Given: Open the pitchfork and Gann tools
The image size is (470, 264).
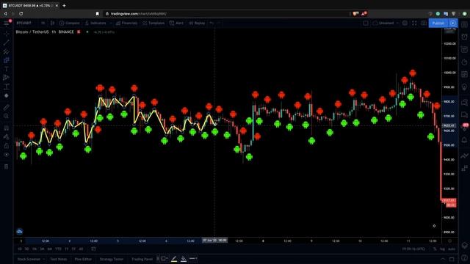Looking at the screenshot, I should 7,51.
